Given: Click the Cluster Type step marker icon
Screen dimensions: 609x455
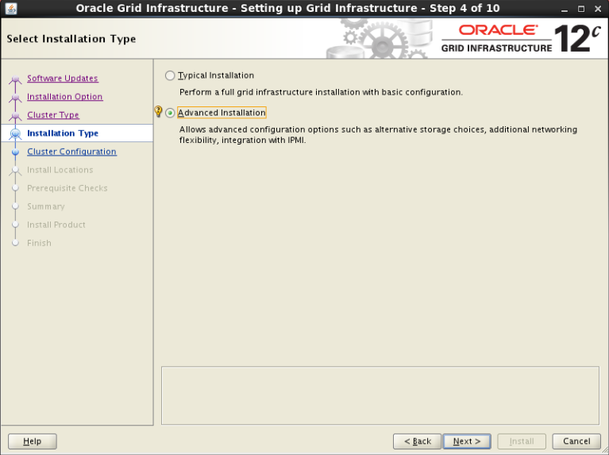Looking at the screenshot, I should (x=16, y=116).
